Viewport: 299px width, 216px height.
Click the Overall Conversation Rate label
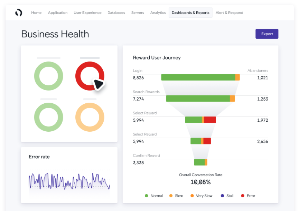(x=200, y=175)
